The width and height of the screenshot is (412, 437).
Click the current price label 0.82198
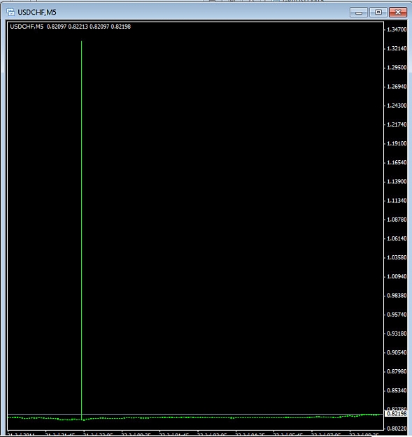[397, 414]
